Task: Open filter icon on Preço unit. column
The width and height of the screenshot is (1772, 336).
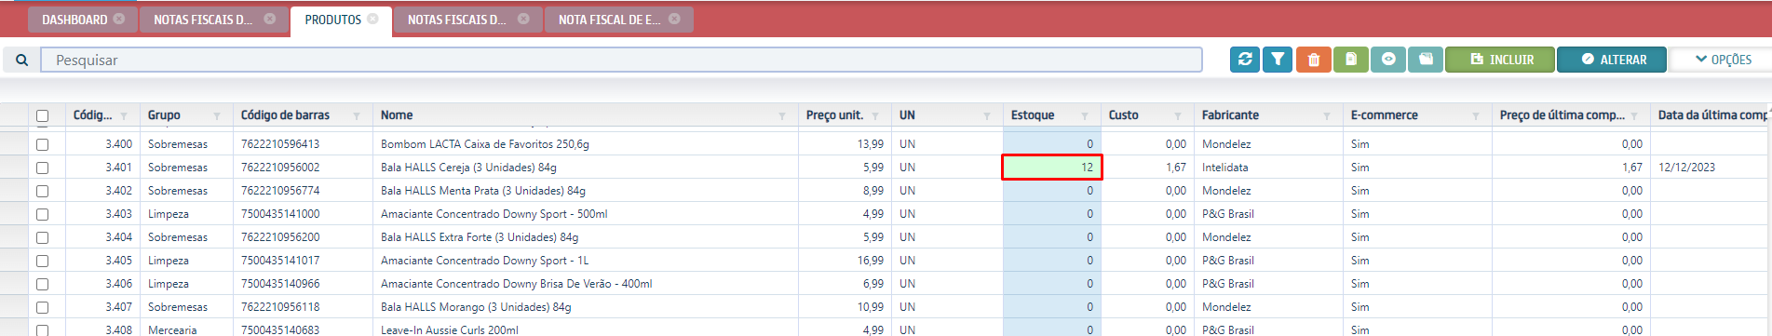Action: 875,116
